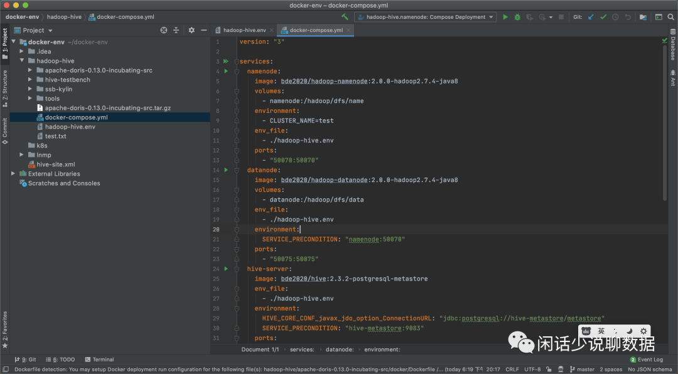Open the Terminal tool window
The width and height of the screenshot is (678, 374).
click(99, 360)
